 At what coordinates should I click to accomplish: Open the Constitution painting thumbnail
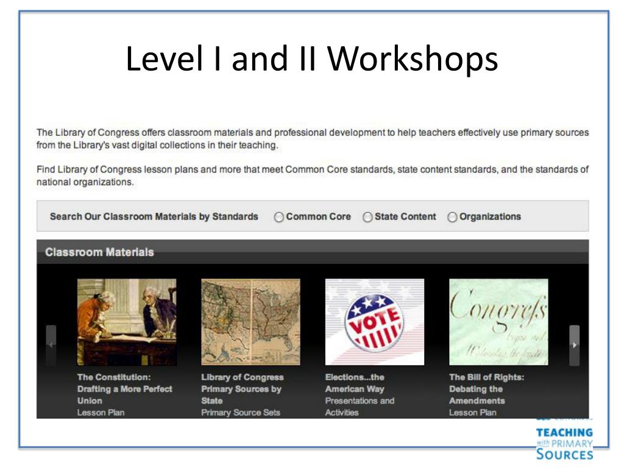click(127, 322)
